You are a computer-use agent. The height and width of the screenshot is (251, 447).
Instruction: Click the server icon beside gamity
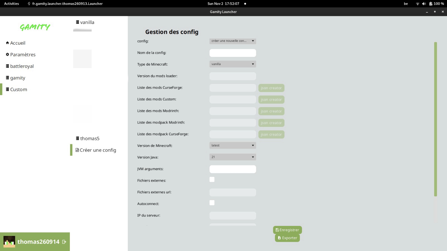point(7,78)
